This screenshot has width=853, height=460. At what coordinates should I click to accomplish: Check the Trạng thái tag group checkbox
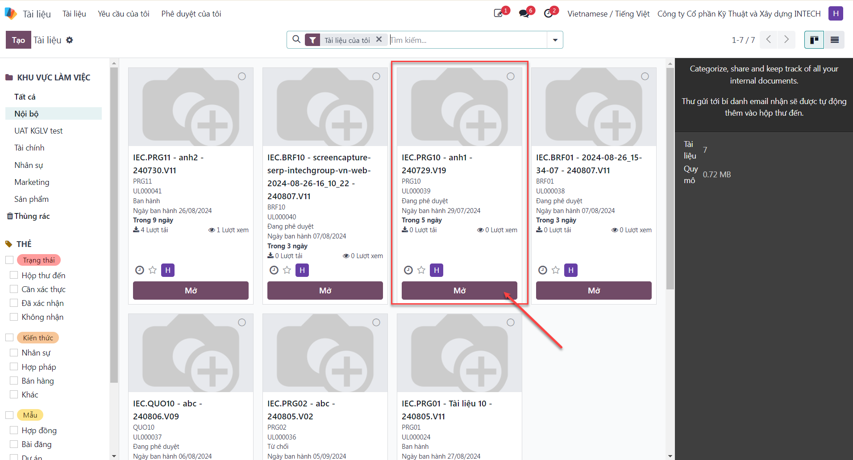click(x=9, y=260)
